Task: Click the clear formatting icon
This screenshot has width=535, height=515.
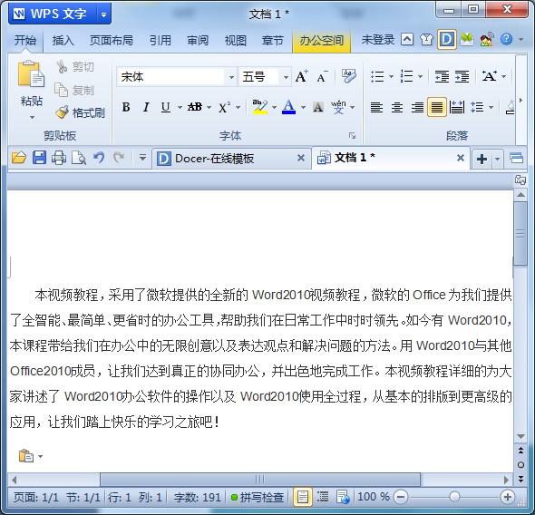Action: (349, 76)
